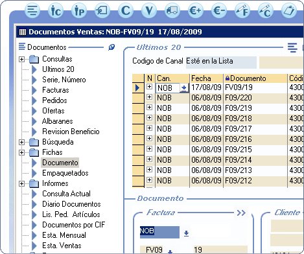Sort by the Can. column header

click(172, 78)
